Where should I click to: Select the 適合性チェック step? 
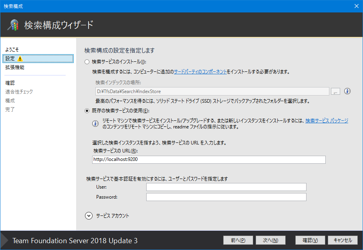pos(19,92)
